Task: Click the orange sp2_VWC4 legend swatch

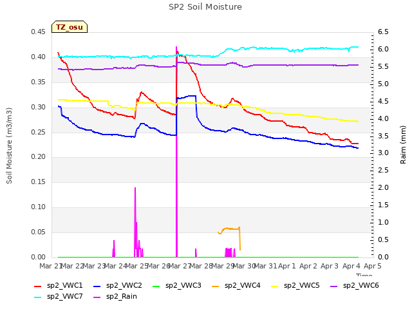Action: pos(216,286)
